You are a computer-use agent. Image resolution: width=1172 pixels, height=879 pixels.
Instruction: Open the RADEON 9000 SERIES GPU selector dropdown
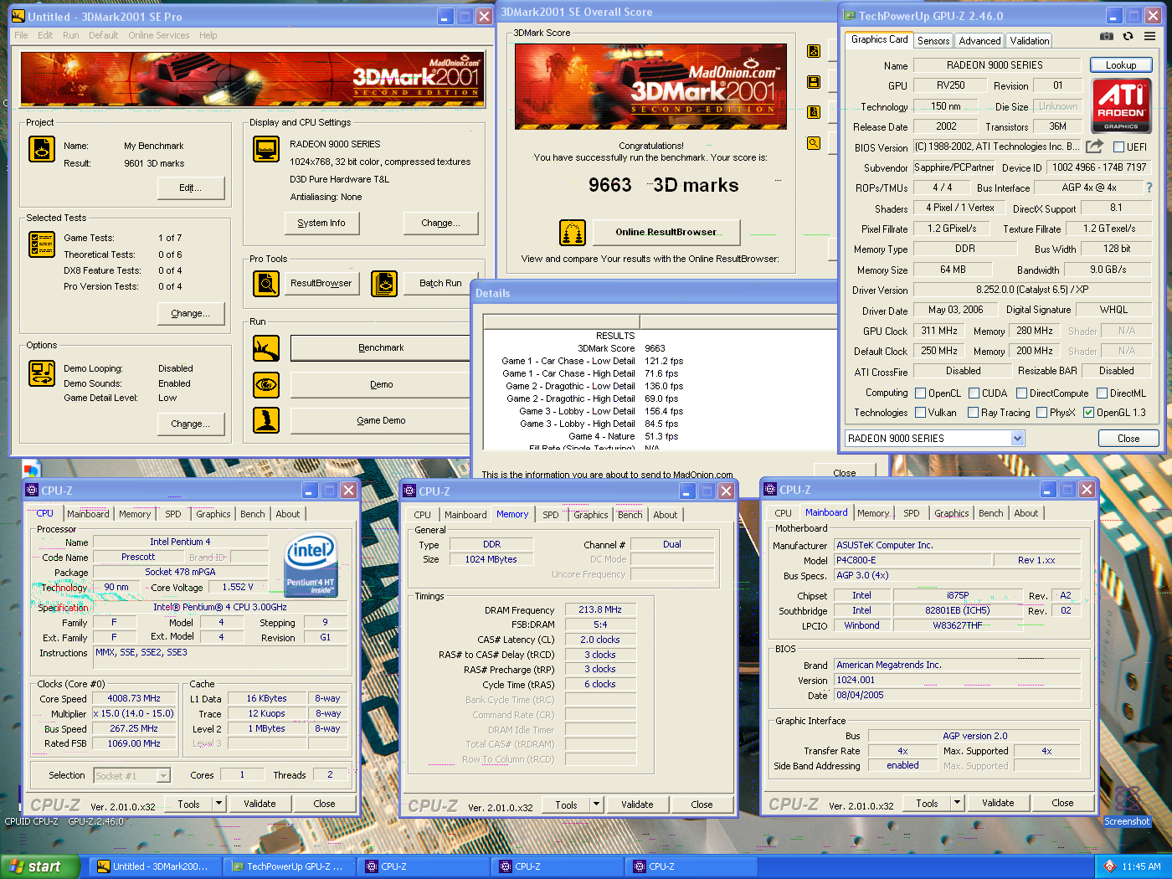coord(1017,439)
